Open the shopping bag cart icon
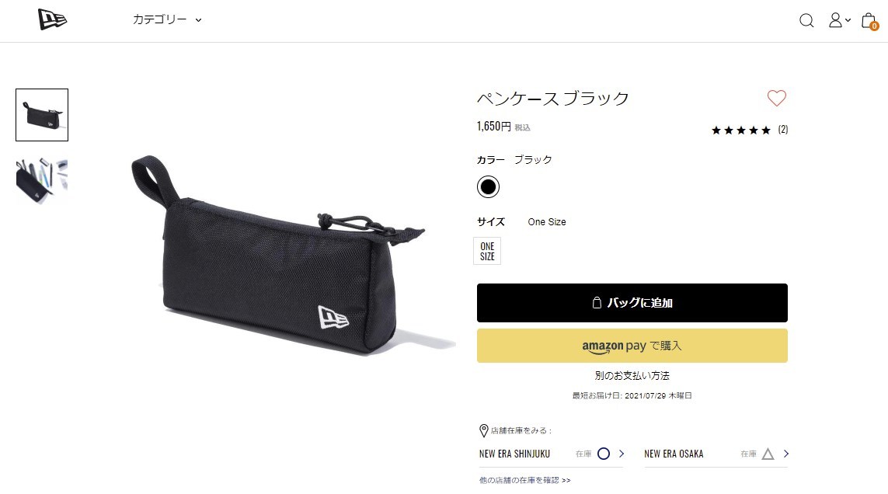This screenshot has width=888, height=494. coord(869,22)
